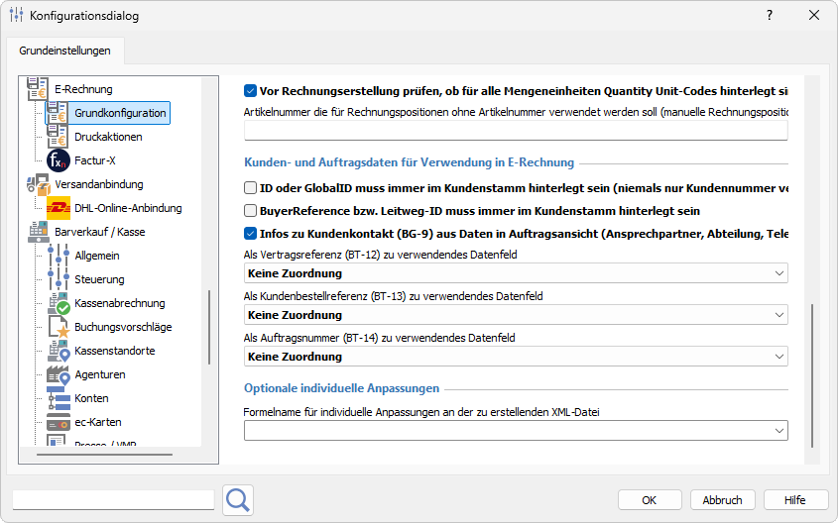Click the ec-Karten card icon
This screenshot has width=838, height=523.
click(59, 422)
